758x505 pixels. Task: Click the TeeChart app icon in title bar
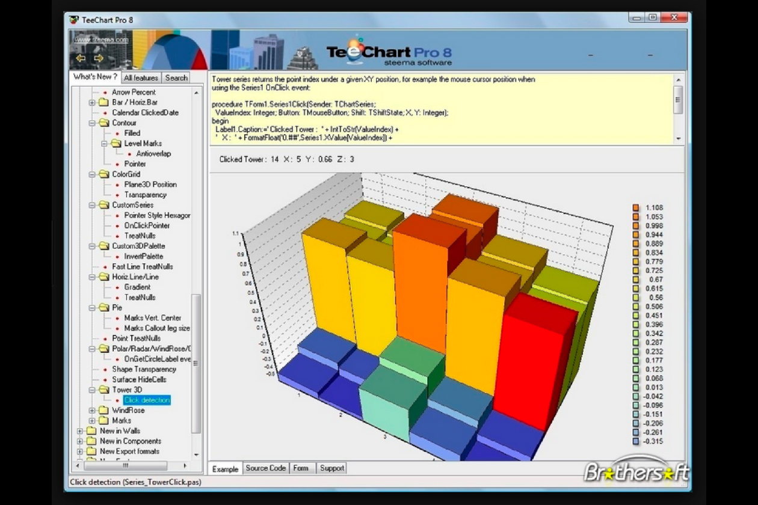point(74,20)
